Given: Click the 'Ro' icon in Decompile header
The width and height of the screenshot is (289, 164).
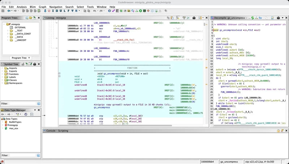Looking at the screenshot, I should pos(260,18).
